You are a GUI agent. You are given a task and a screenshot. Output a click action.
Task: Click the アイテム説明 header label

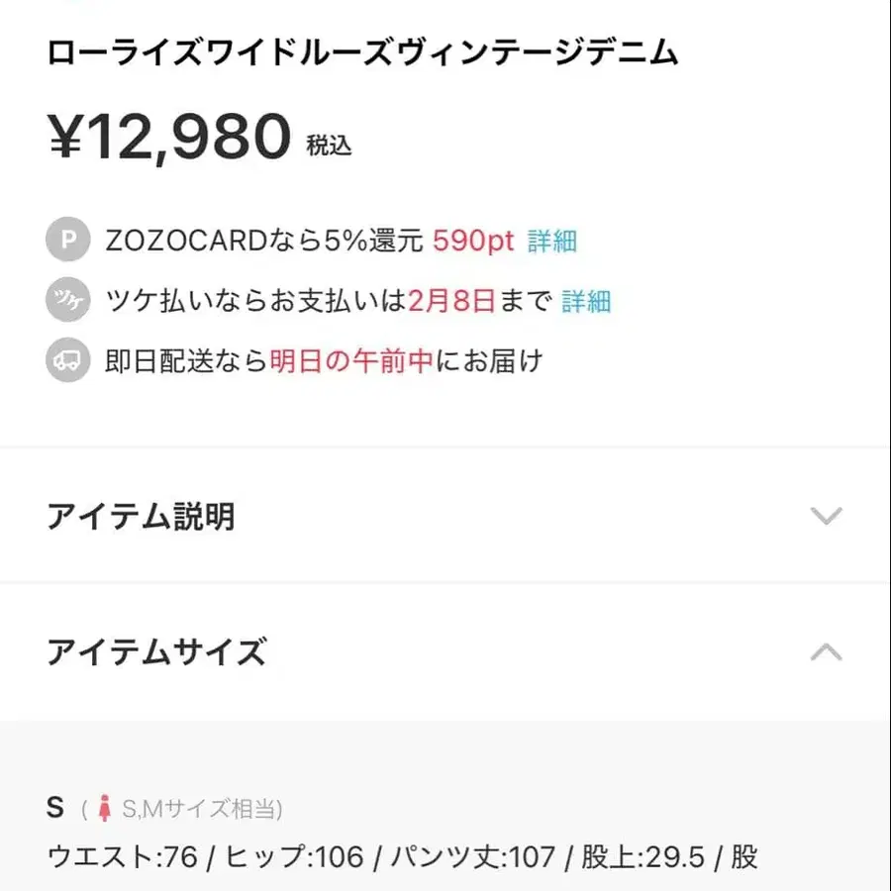point(142,516)
